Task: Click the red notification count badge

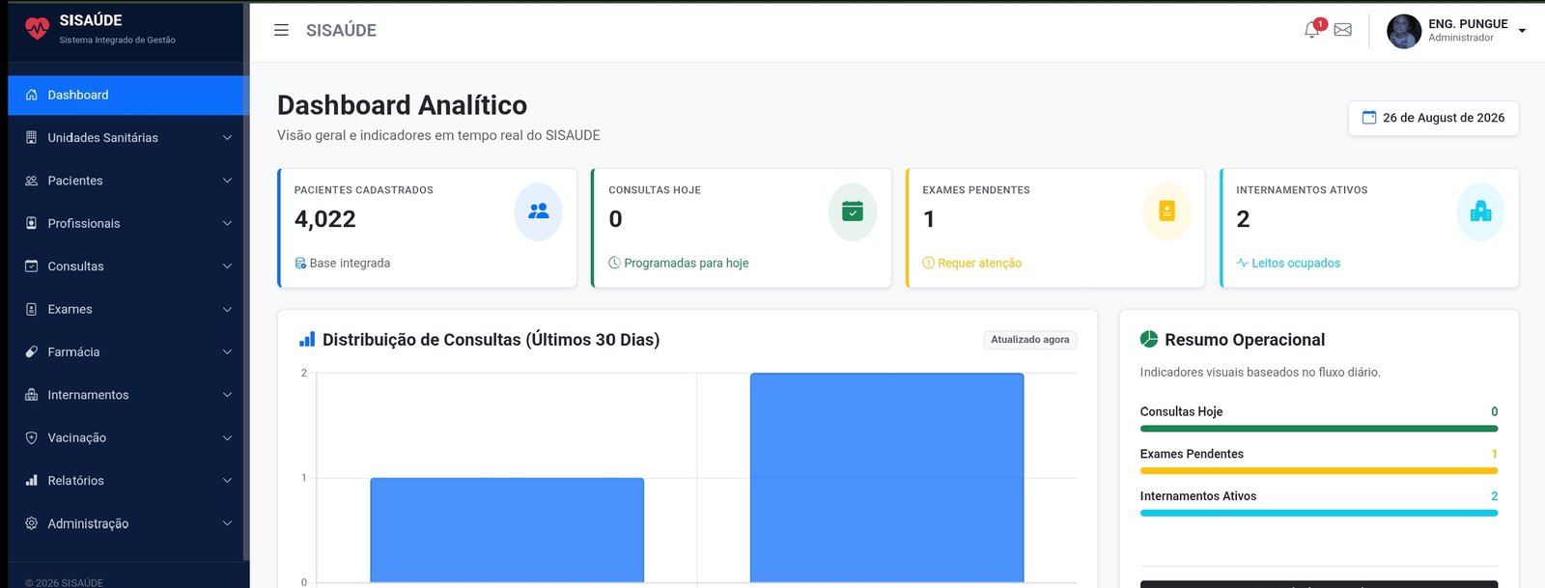Action: point(1320,24)
